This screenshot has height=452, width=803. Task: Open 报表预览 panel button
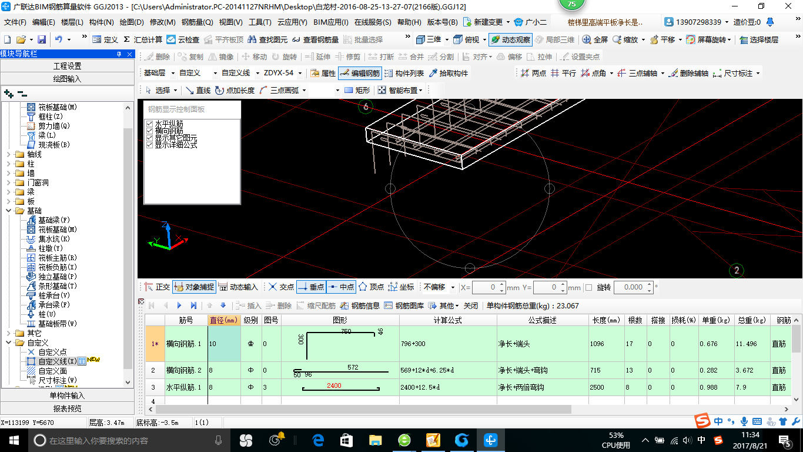pos(68,408)
